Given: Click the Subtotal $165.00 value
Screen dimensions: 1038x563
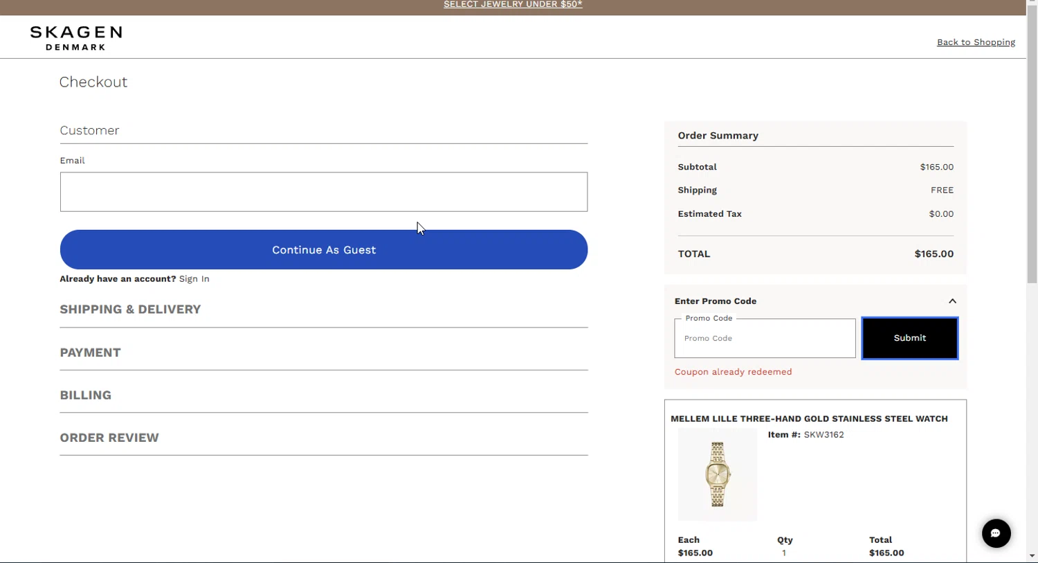Looking at the screenshot, I should pos(936,167).
